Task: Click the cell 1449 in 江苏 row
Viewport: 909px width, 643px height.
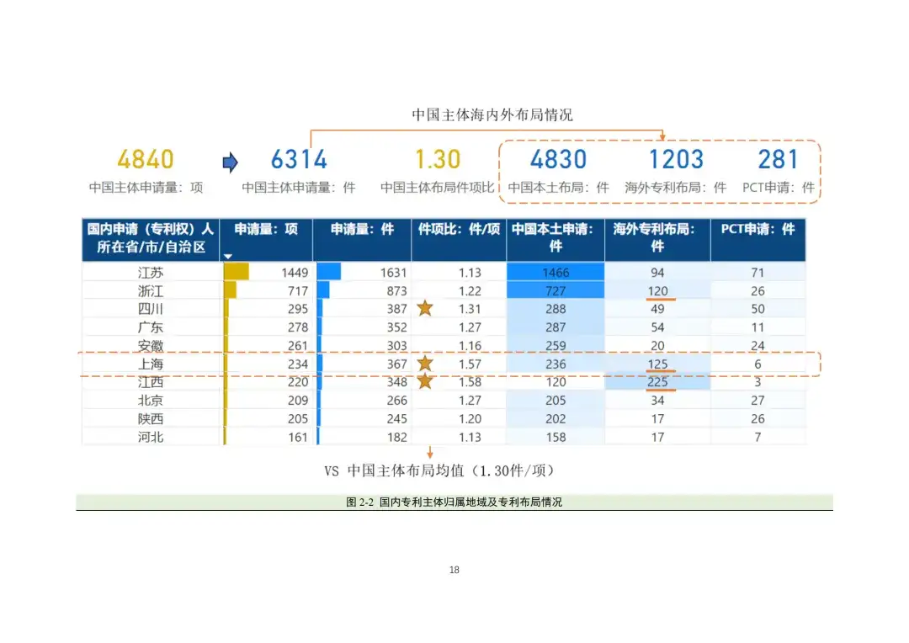Action: pos(295,272)
